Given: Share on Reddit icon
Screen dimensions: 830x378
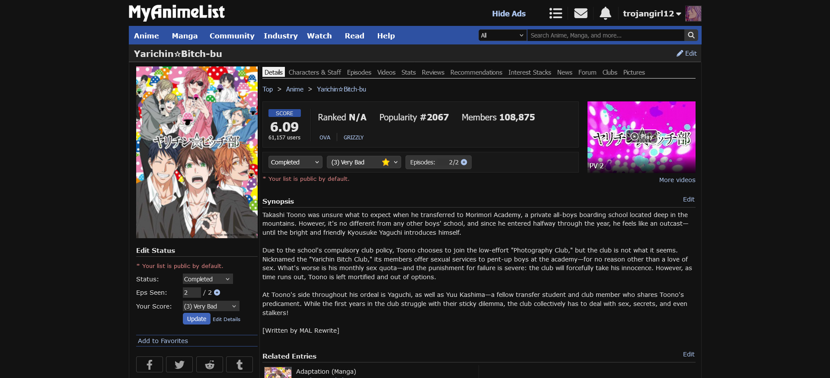Looking at the screenshot, I should point(210,365).
